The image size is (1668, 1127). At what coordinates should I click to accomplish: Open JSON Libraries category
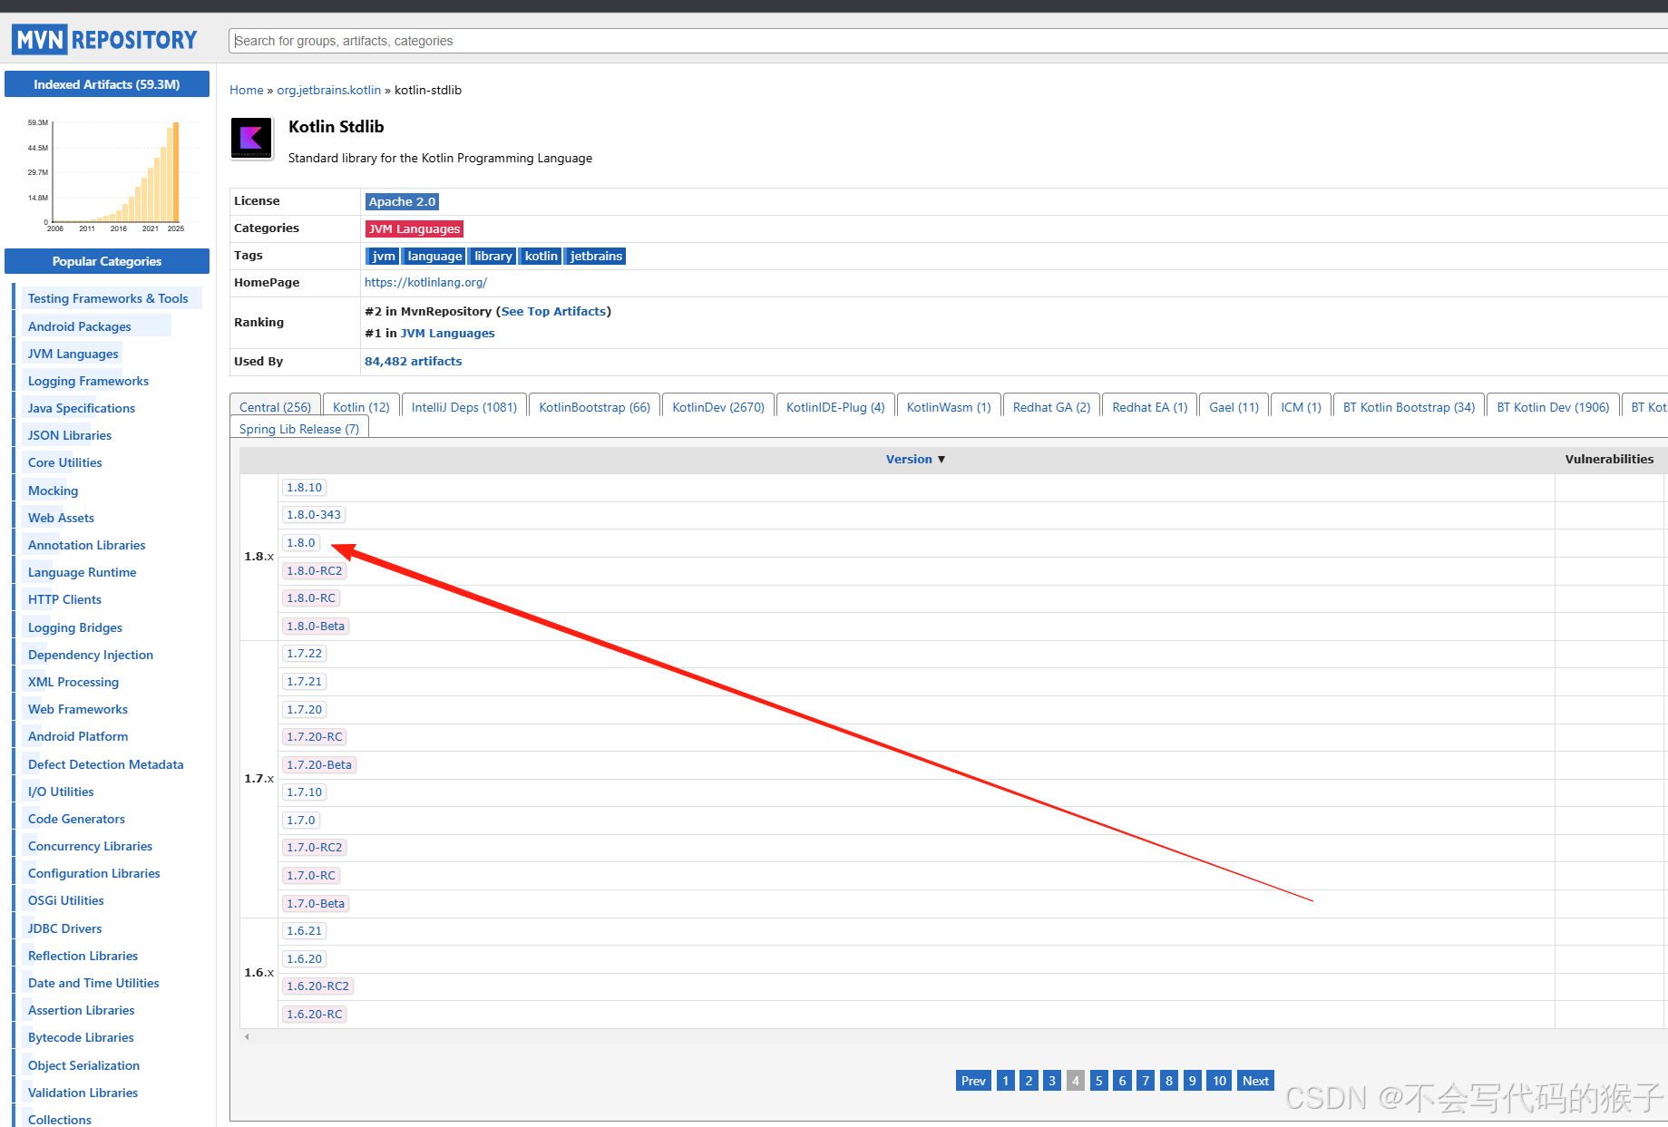70,435
